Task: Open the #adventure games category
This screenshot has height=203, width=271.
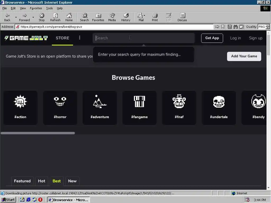Action: pyautogui.click(x=100, y=108)
